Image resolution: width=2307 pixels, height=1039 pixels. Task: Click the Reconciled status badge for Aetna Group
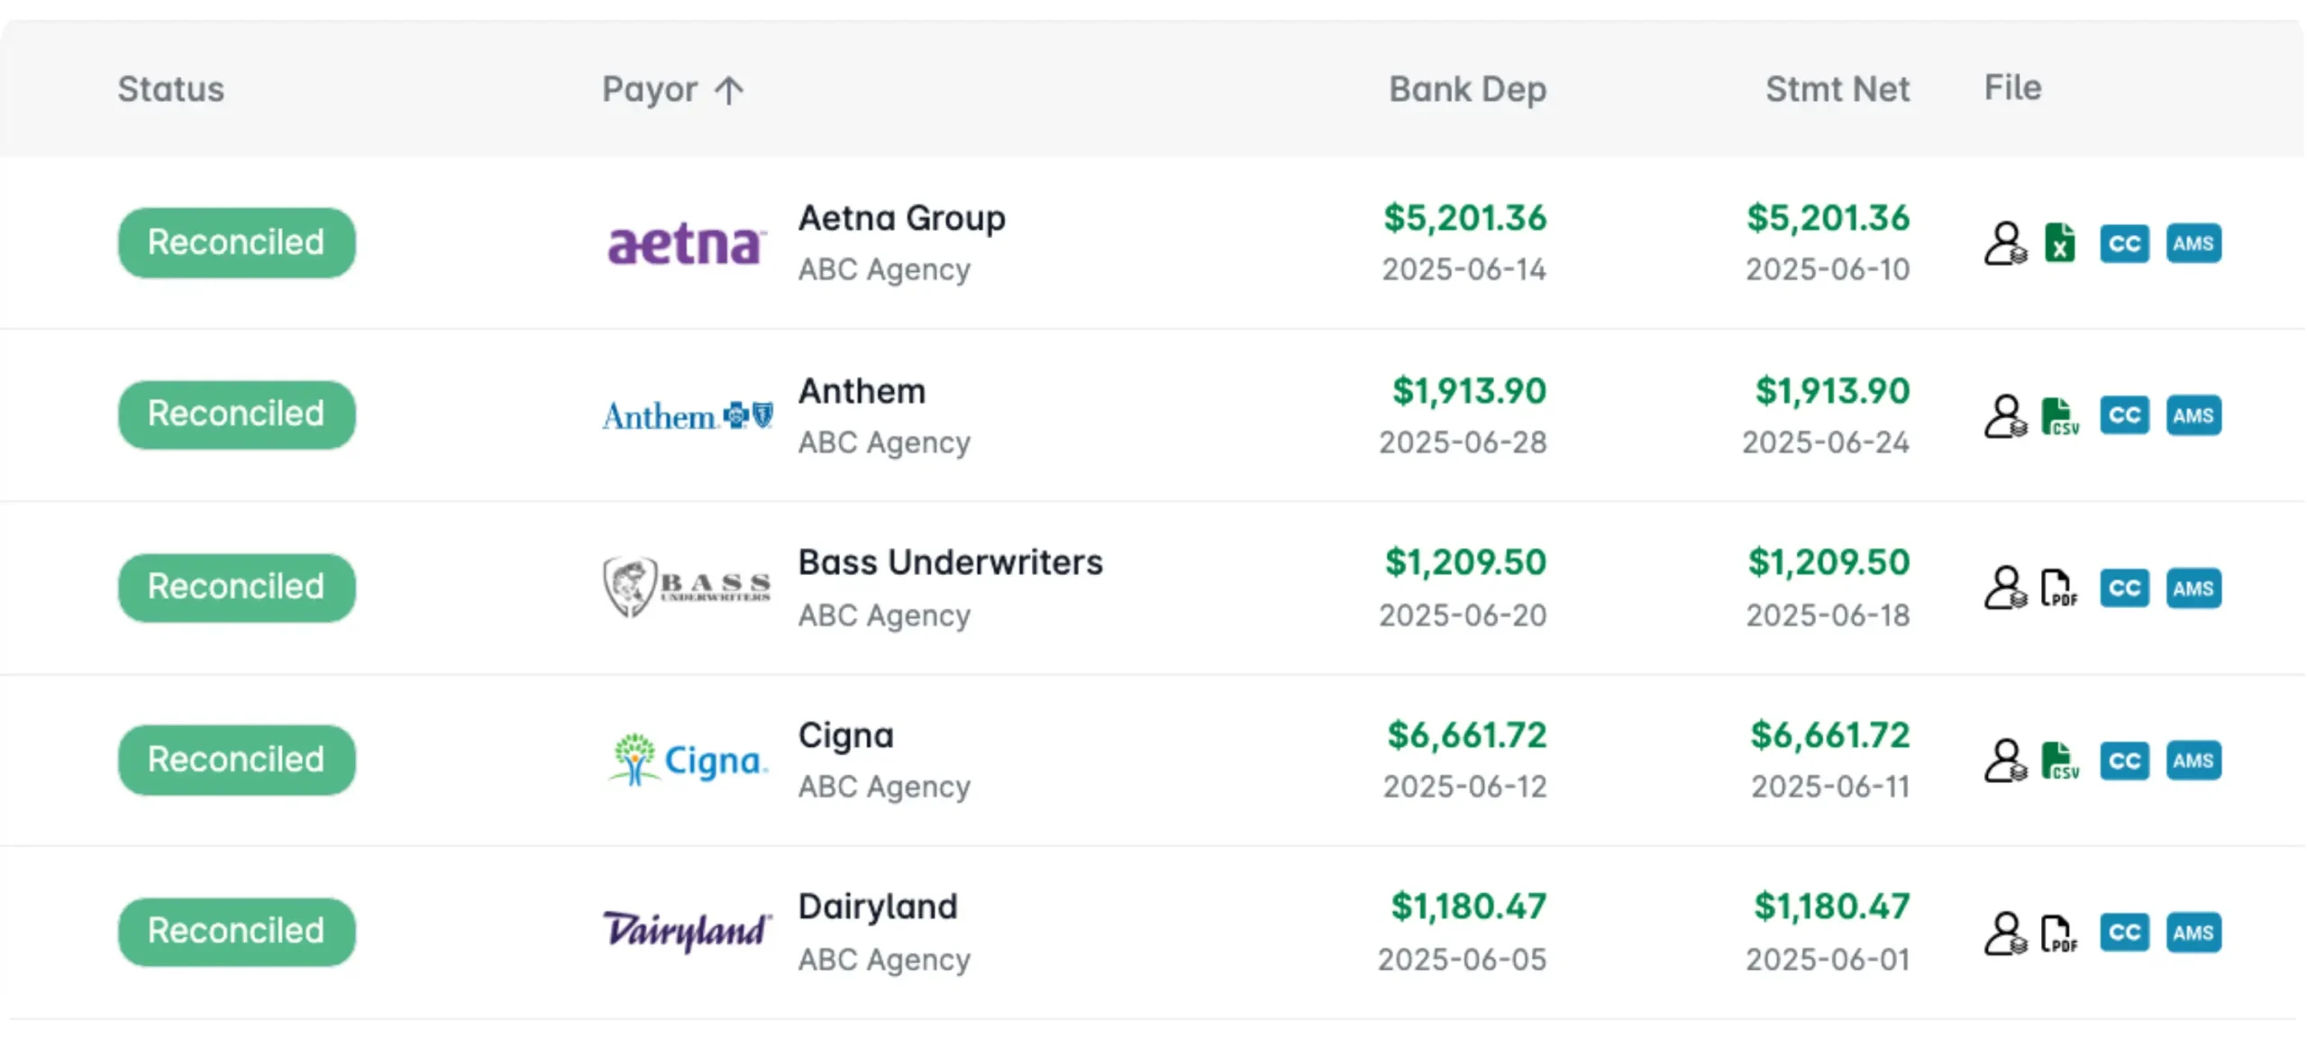coord(236,242)
